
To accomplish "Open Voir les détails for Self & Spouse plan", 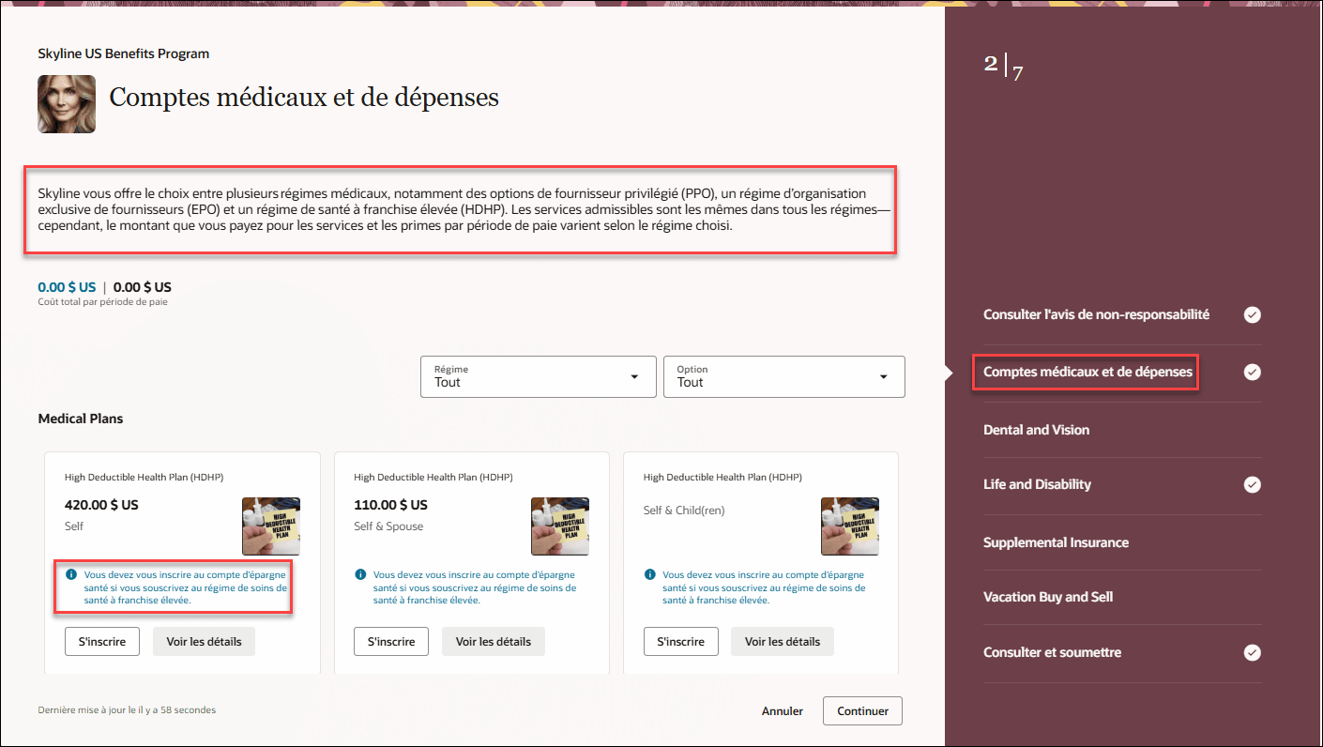I will coord(493,641).
